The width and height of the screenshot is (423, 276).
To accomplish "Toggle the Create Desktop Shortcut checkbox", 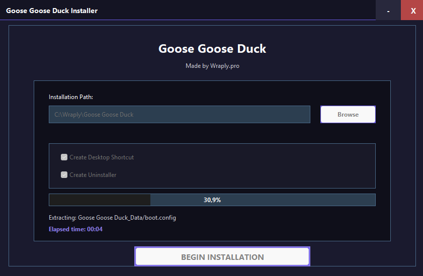I will click(64, 157).
